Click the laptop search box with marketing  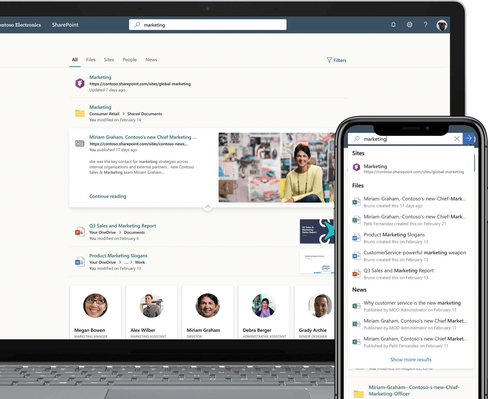coord(208,25)
